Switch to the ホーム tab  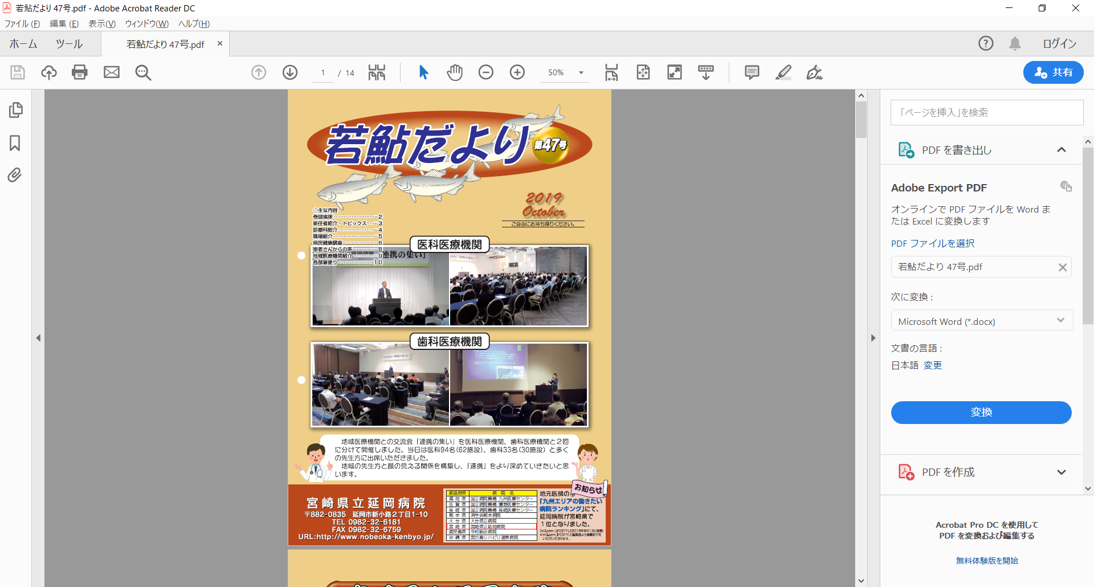click(23, 44)
